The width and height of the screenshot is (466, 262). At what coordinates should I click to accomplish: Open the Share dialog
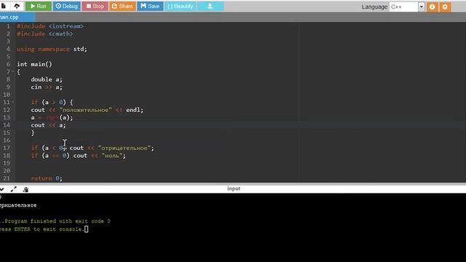coord(122,7)
